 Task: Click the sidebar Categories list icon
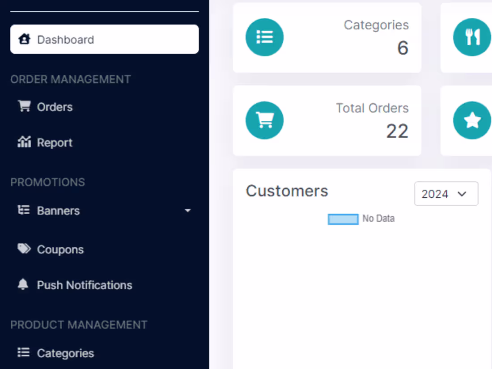point(24,352)
